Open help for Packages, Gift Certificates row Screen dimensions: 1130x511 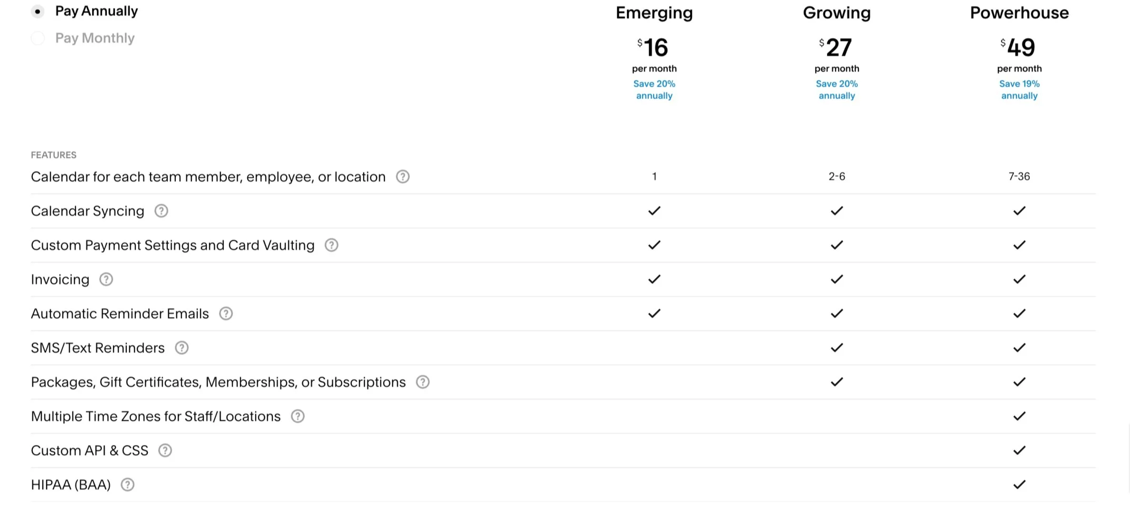[423, 382]
